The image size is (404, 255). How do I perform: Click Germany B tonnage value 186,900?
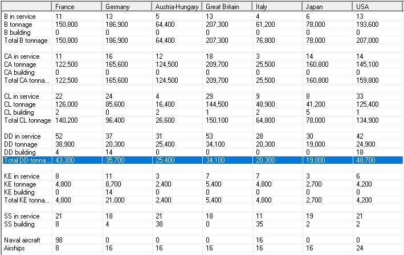117,25
